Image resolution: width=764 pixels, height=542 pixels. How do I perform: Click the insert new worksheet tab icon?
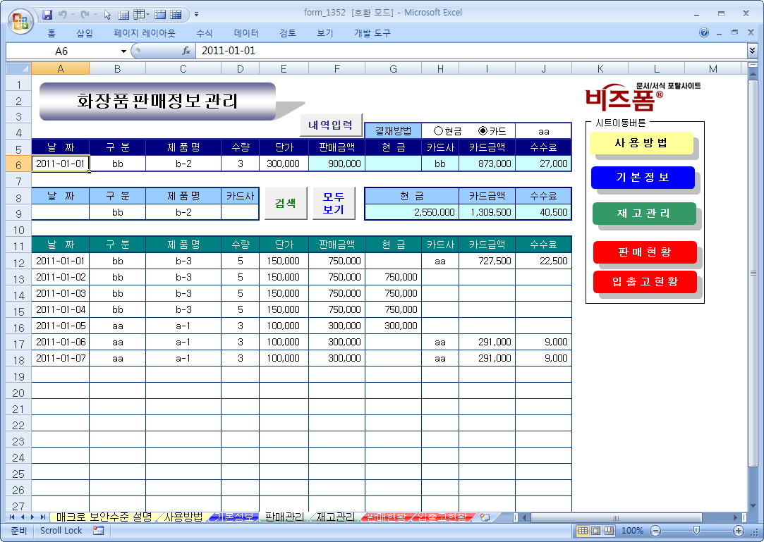485,517
